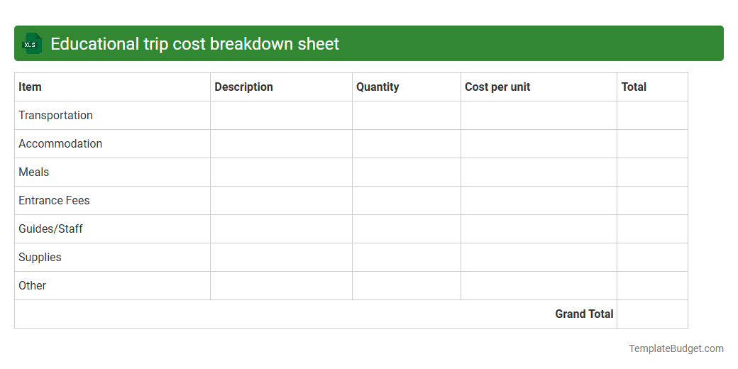Click the Total cell for Other

tap(652, 286)
